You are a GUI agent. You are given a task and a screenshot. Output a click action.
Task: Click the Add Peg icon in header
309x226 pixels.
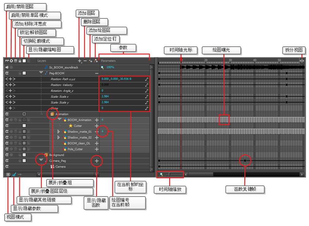(96, 61)
